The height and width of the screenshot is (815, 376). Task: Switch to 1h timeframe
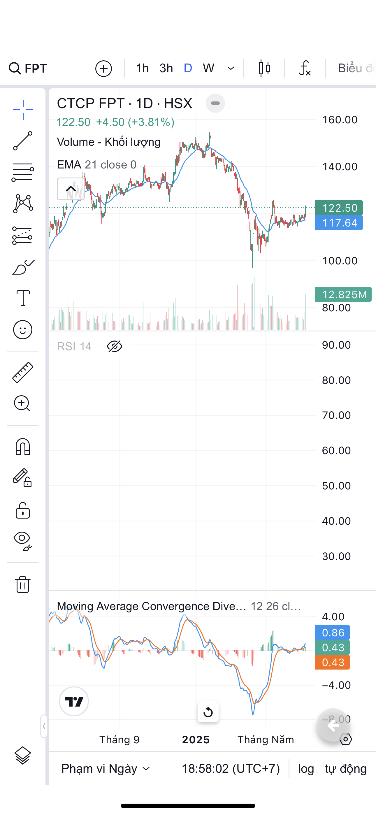point(142,68)
